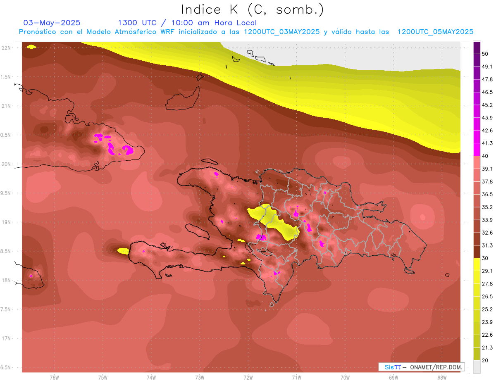Viewport: 496px width, 383px height.
Task: Click the "6.5N" latitude label
Action: click(x=7, y=367)
